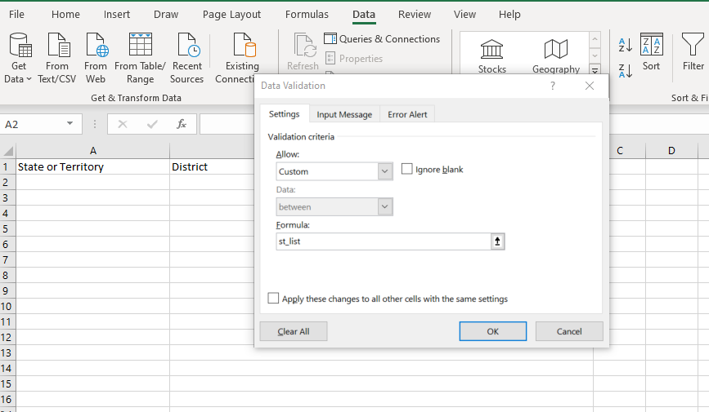Load data From Table/Range
This screenshot has height=412, width=709.
pos(140,58)
